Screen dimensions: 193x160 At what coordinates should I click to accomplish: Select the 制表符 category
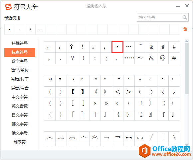coord(20,142)
